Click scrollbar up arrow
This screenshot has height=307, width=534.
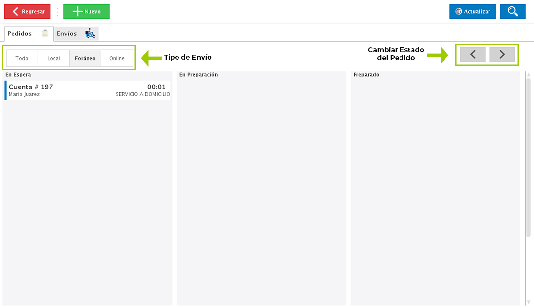(528, 75)
